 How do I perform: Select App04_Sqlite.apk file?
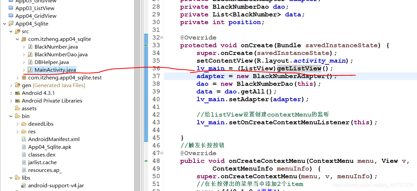tap(50, 147)
